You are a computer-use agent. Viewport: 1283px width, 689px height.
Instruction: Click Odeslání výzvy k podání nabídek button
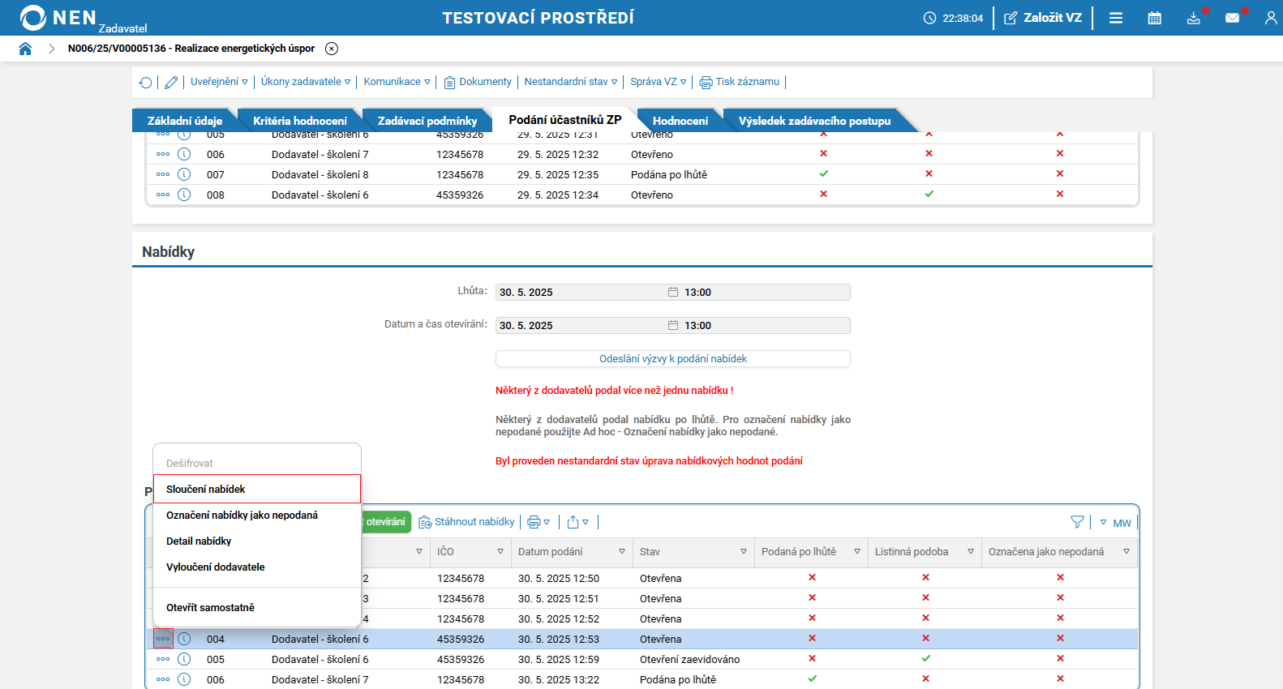672,359
